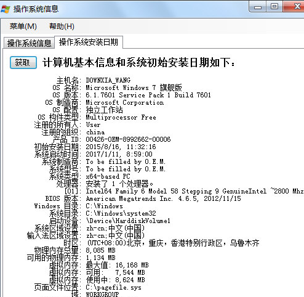Switch to the 操作系统信息 tab
The width and height of the screenshot is (304, 297).
pyautogui.click(x=29, y=43)
